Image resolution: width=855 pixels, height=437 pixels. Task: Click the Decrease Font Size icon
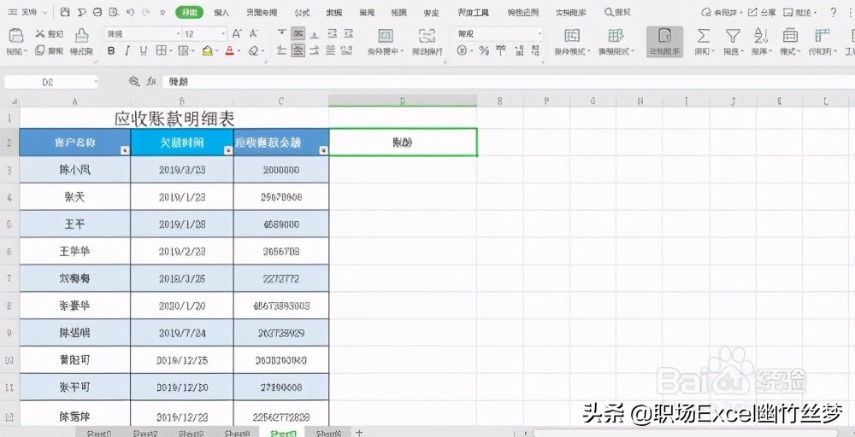[x=254, y=34]
